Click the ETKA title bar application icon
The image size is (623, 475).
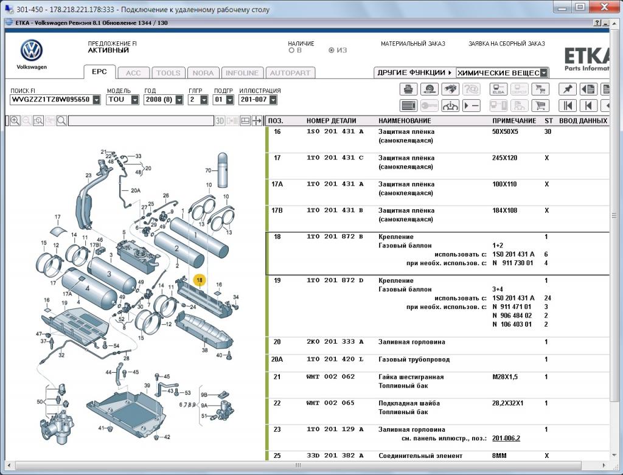click(x=9, y=23)
